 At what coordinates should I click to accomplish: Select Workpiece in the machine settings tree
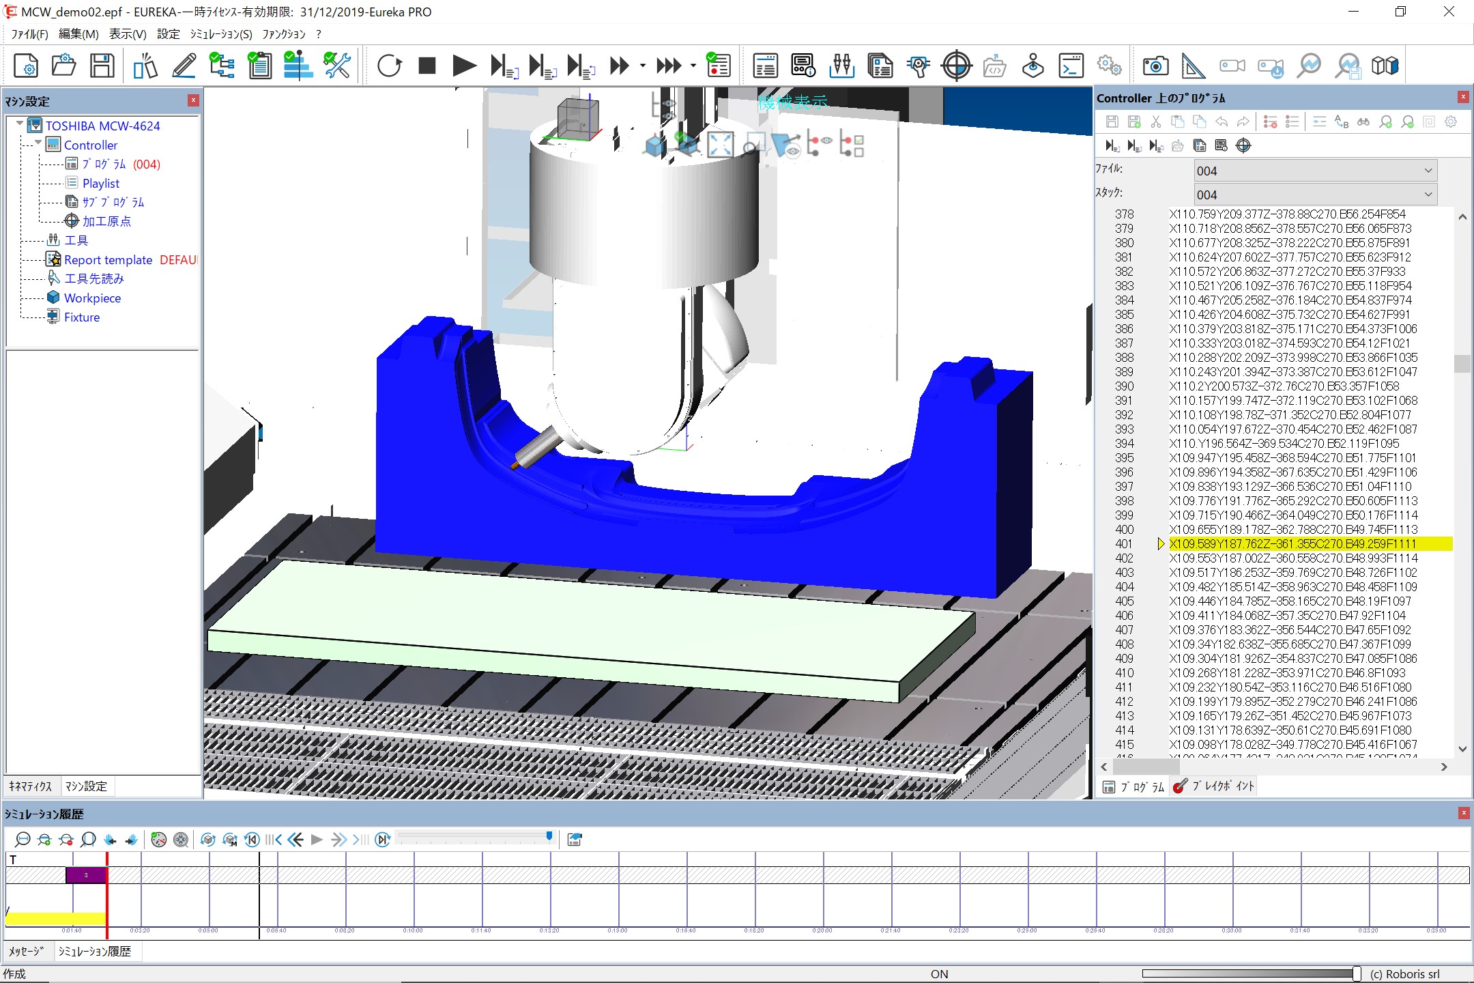click(92, 298)
